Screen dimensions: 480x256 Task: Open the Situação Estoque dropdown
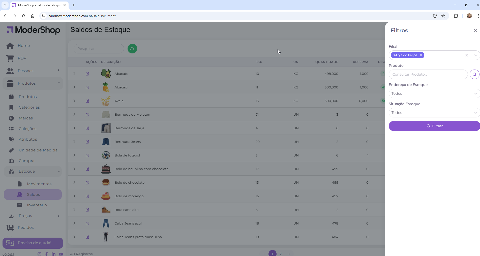(434, 113)
